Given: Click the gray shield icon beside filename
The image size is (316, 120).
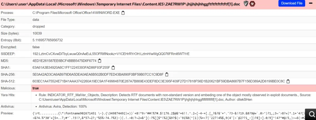Looking at the screenshot, I should [x=246, y=3].
